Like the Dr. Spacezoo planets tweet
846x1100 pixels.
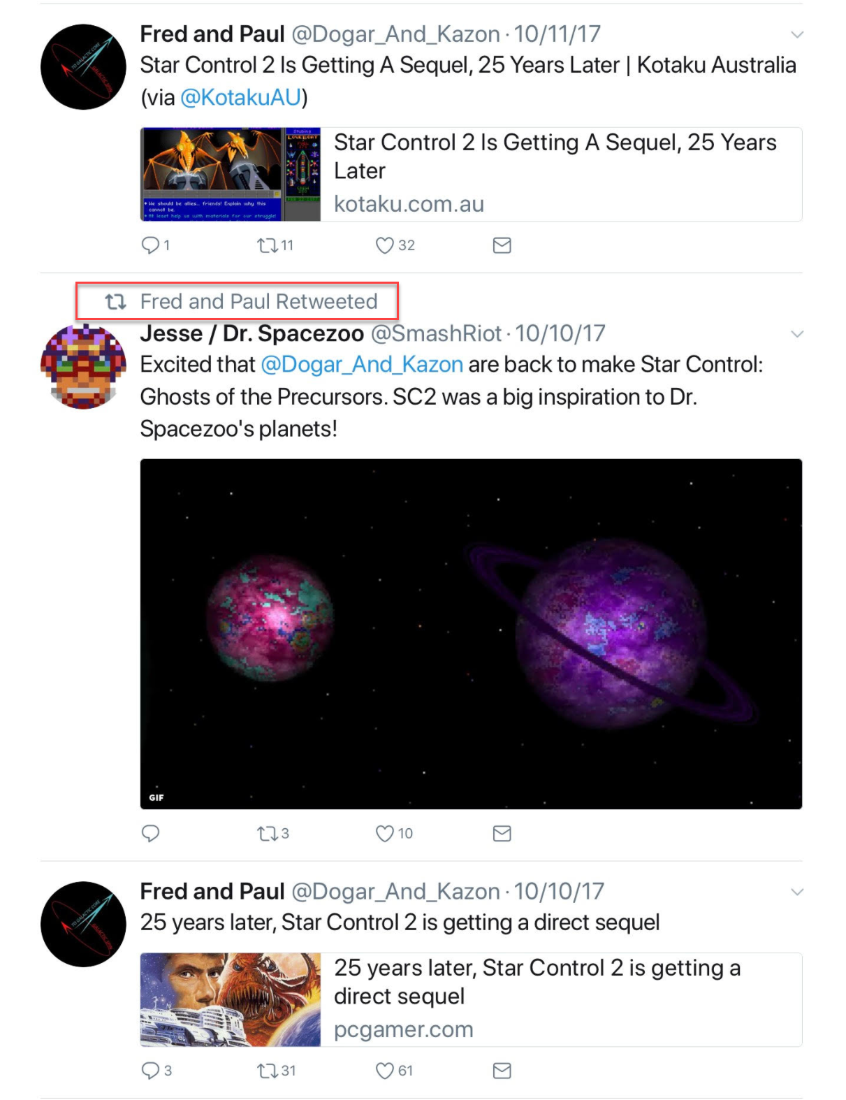click(x=384, y=833)
